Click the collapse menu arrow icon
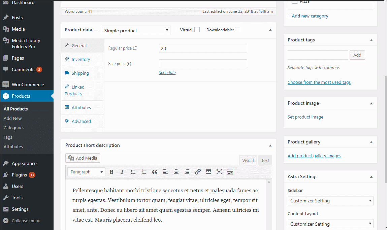387x230 pixels. (x=6, y=221)
